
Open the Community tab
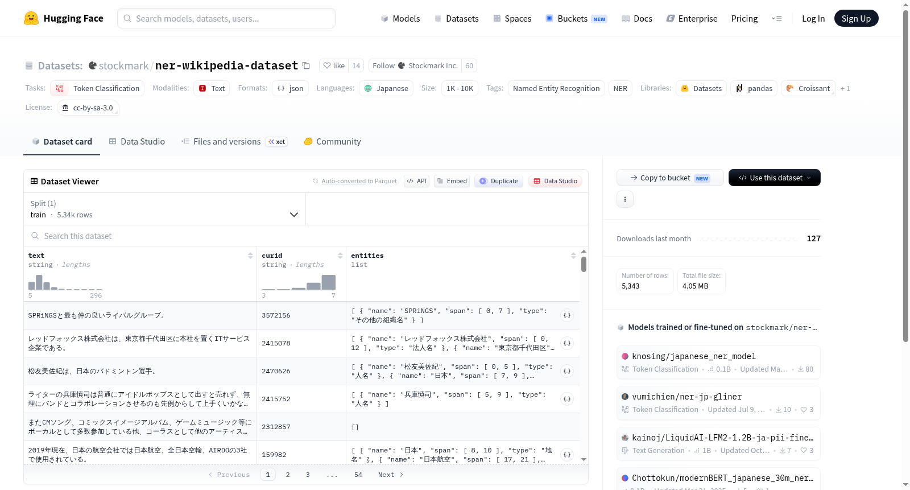(332, 142)
